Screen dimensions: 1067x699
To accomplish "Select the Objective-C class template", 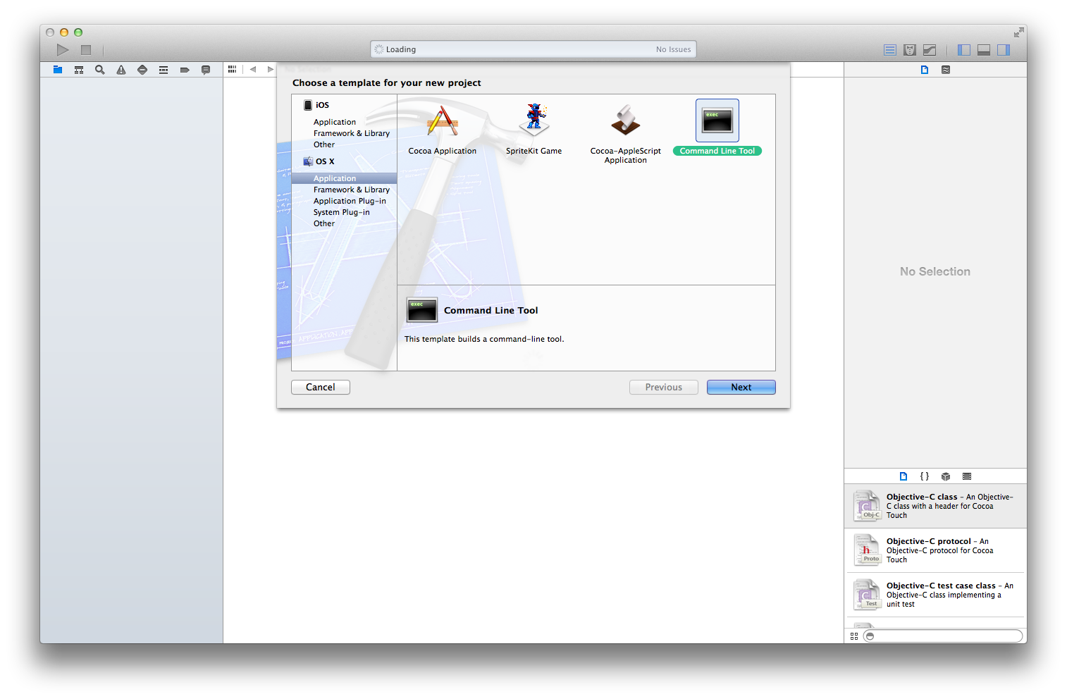I will click(x=936, y=506).
